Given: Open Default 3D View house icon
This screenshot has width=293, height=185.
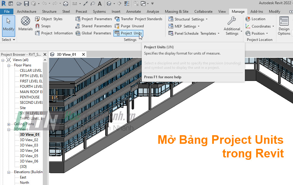Looking at the screenshot, I should [109, 4].
